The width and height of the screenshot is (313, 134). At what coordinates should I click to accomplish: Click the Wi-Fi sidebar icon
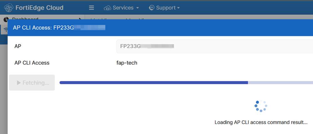pyautogui.click(x=5, y=30)
